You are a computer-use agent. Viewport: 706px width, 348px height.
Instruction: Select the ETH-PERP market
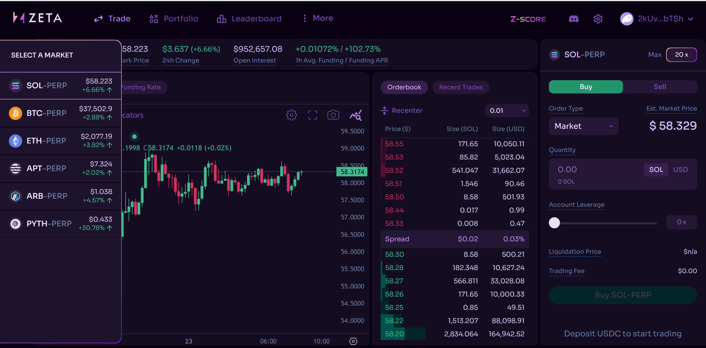point(61,141)
